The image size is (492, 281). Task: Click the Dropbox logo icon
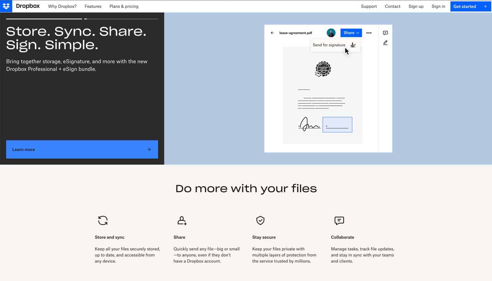tap(6, 6)
